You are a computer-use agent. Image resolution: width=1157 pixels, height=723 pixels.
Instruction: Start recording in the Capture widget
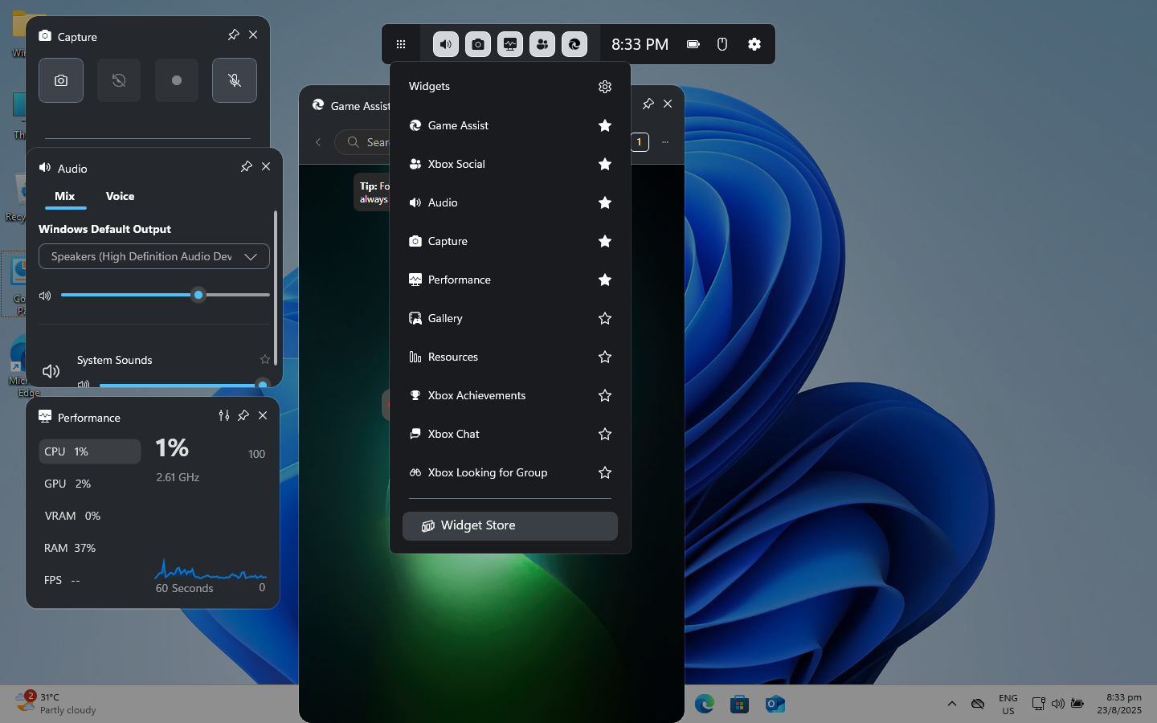click(177, 80)
